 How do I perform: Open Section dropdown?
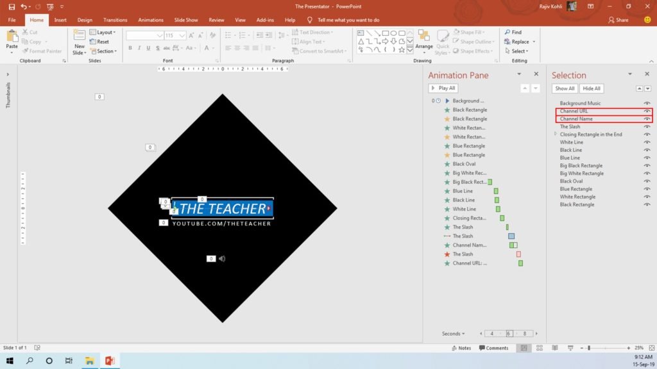[x=103, y=51]
